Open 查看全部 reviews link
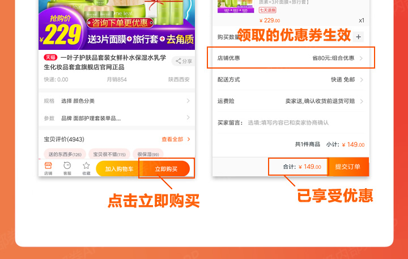Screen dimensions: 408x259 pos(176,139)
